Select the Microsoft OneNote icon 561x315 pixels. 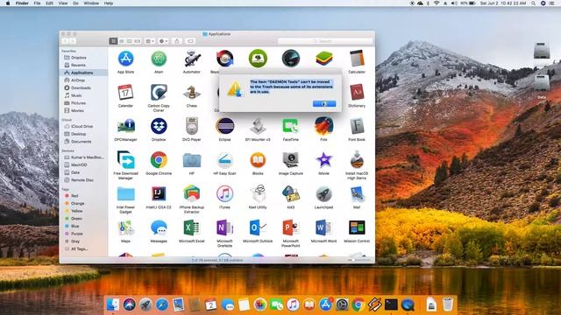(x=224, y=227)
